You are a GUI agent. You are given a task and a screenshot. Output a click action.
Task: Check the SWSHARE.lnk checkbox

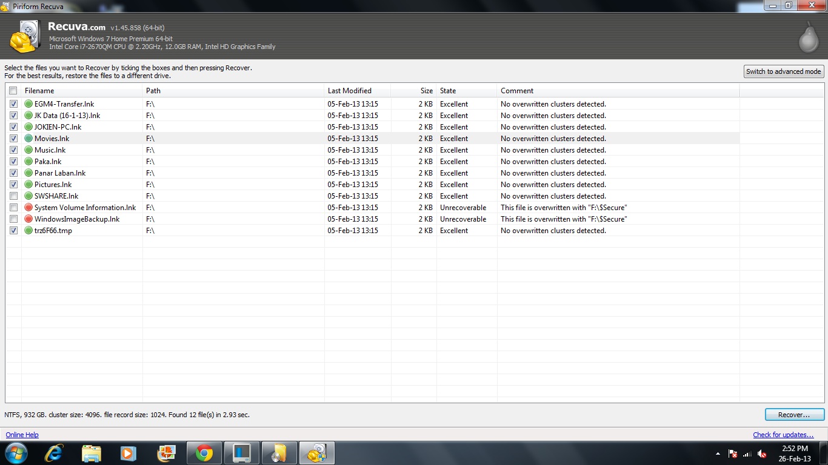click(13, 196)
